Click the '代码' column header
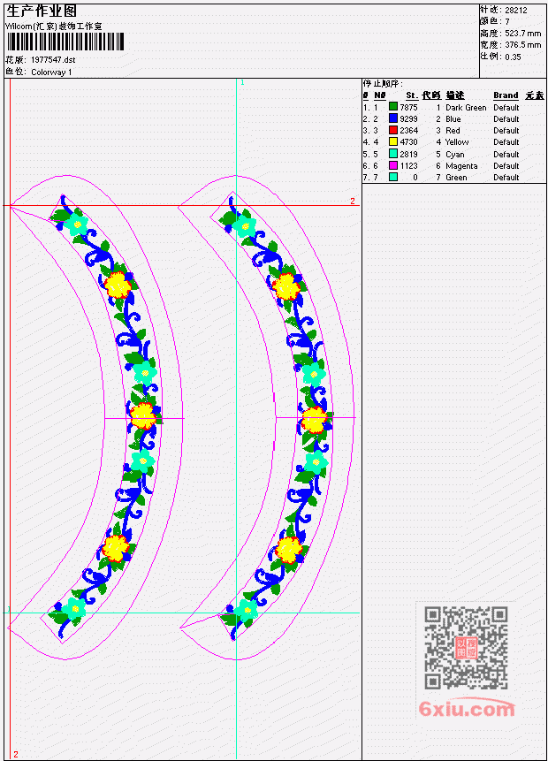Viewport: 548px width, 761px height. [x=431, y=95]
